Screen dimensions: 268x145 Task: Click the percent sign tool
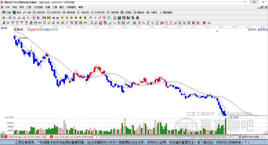[144, 23]
